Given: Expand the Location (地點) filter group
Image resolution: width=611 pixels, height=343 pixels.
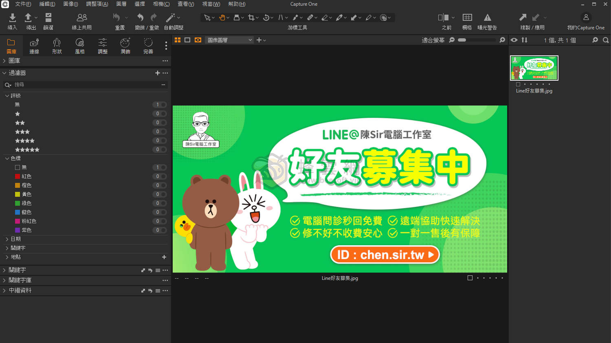Looking at the screenshot, I should tap(7, 257).
